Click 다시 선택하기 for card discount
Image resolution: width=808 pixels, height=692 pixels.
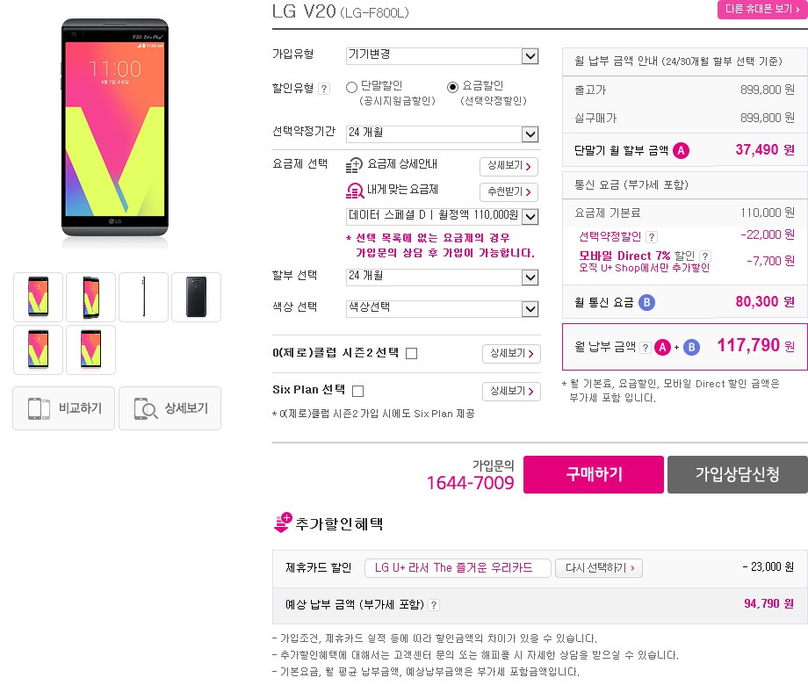[599, 568]
